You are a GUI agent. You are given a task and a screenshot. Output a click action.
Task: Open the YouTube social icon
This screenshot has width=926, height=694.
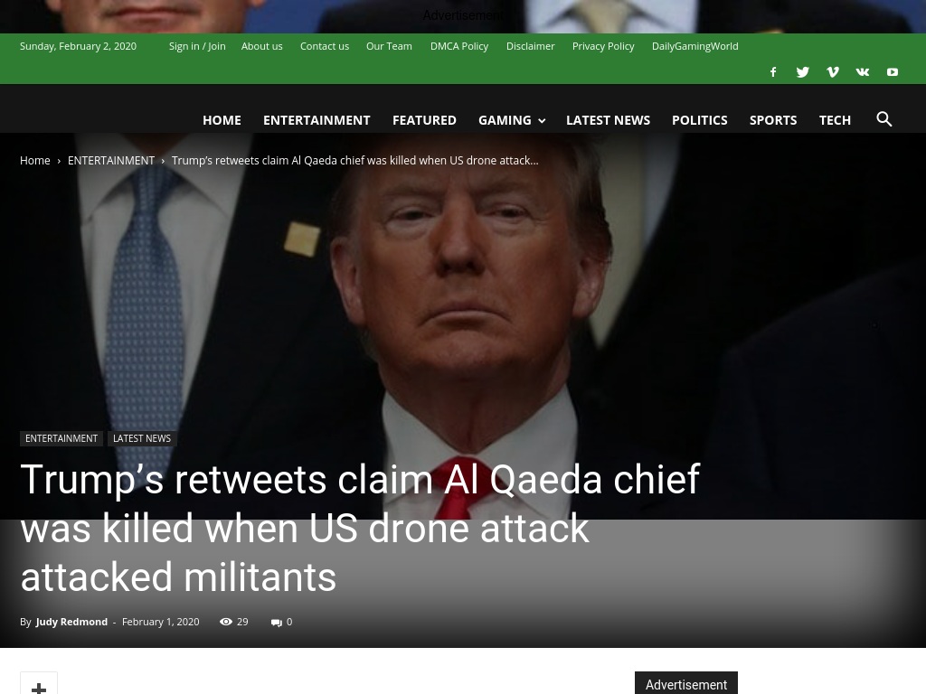(x=893, y=72)
